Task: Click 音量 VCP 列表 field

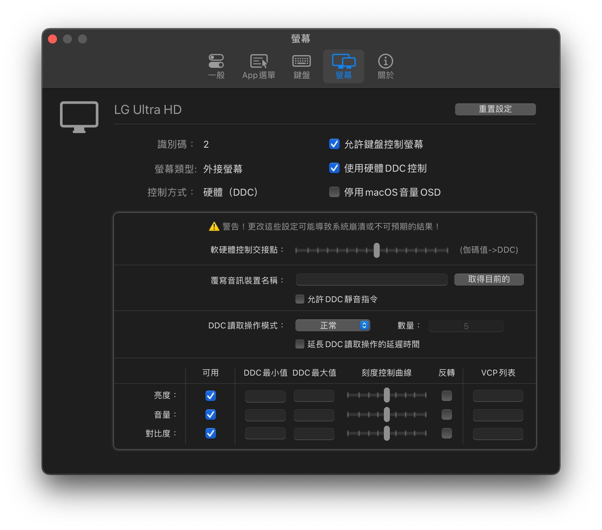Action: pos(498,415)
